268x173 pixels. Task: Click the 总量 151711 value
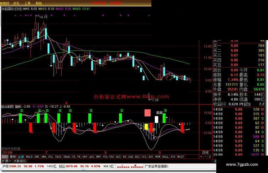click(x=231, y=85)
